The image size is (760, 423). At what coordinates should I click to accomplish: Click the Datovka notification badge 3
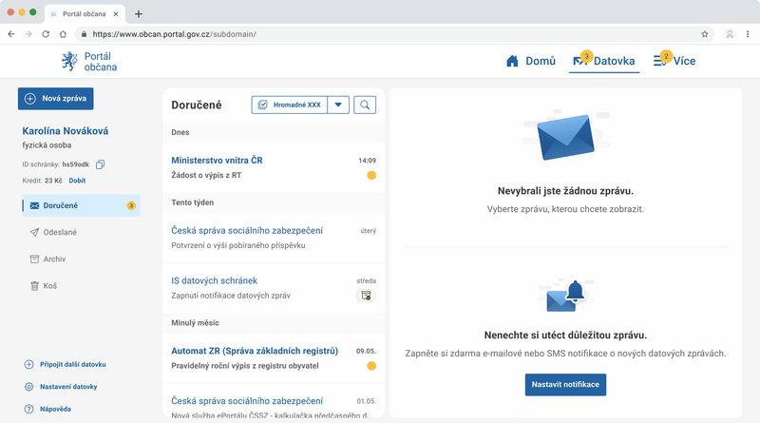[x=586, y=56]
